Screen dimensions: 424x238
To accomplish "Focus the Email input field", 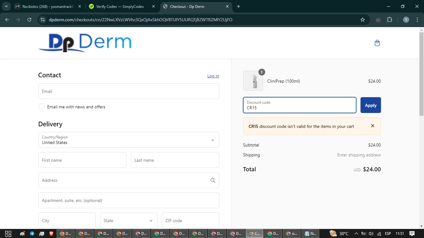I will (129, 91).
